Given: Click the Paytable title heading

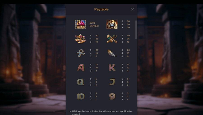Looking at the screenshot, I should tap(101, 9).
